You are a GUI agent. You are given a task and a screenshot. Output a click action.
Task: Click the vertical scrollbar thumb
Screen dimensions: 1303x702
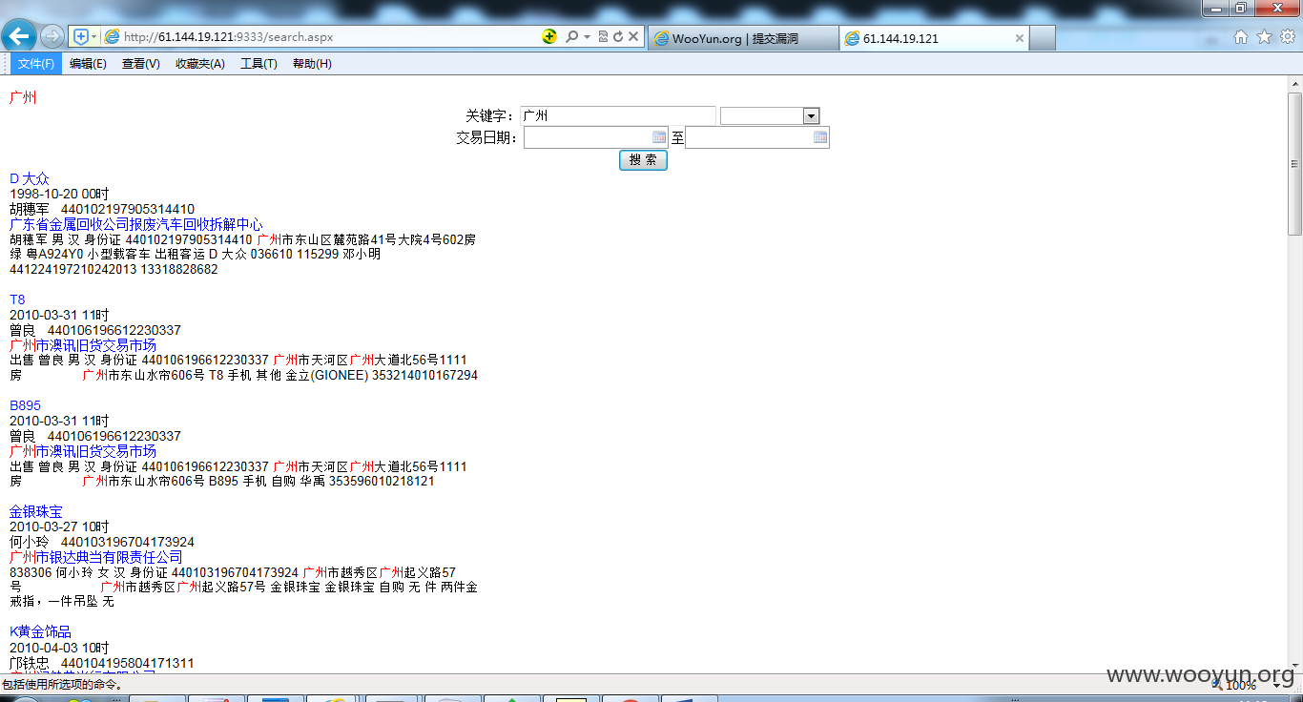point(1294,163)
